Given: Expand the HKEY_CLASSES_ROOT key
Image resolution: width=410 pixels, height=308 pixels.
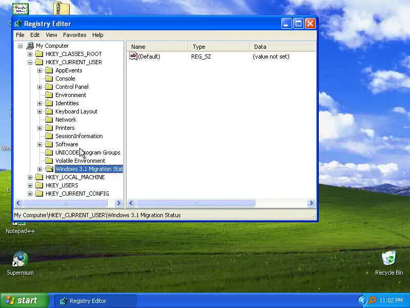Looking at the screenshot, I should click(x=30, y=54).
